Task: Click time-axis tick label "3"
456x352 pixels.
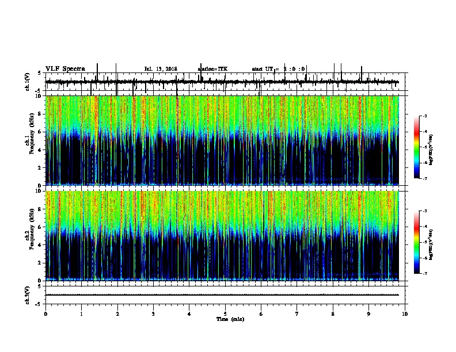Action: (153, 314)
